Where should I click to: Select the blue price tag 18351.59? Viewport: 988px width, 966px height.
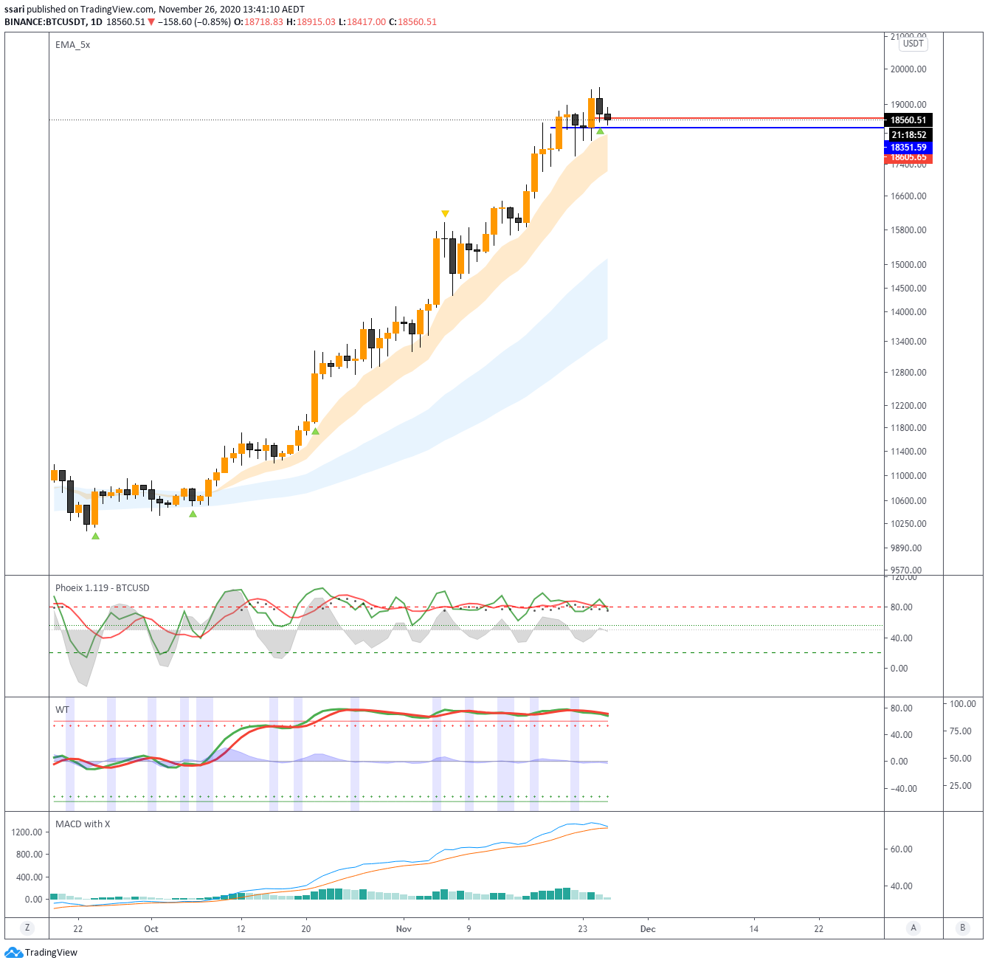coord(908,148)
